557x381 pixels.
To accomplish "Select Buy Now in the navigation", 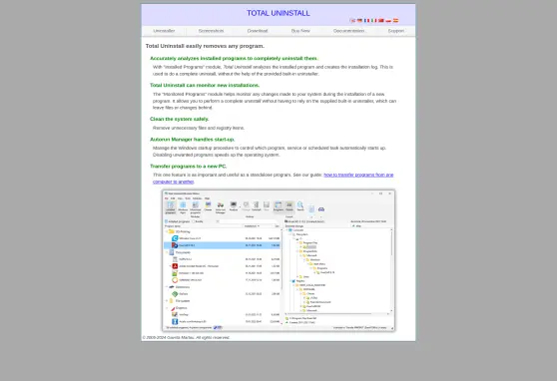I will click(x=300, y=31).
